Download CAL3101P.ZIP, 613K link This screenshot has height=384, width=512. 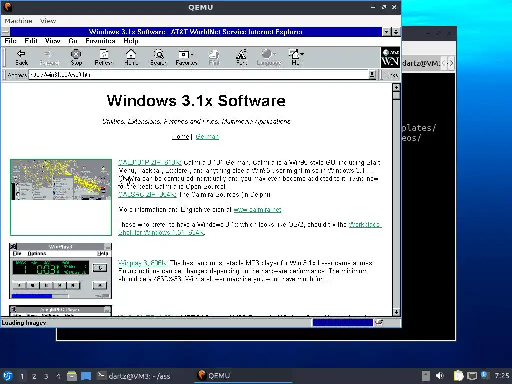coord(150,162)
